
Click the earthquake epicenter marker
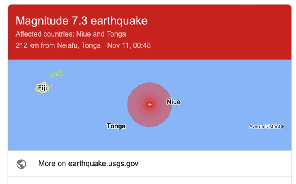pos(150,104)
